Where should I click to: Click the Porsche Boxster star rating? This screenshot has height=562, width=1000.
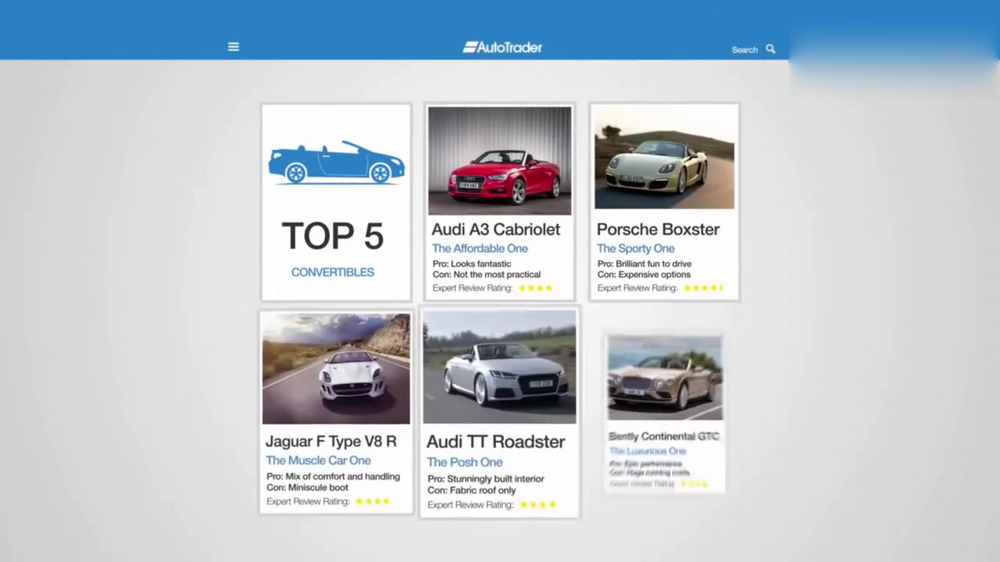click(x=703, y=288)
